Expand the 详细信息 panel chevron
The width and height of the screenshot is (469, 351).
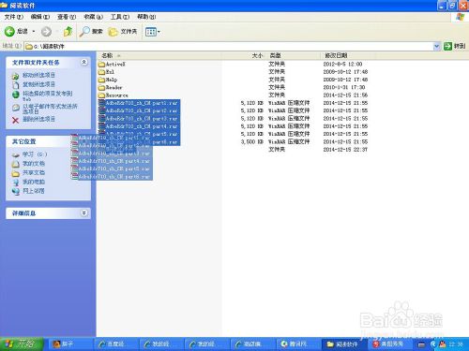pyautogui.click(x=83, y=213)
